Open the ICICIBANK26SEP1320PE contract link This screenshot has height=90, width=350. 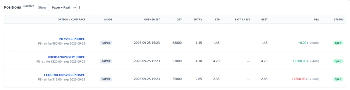(x=66, y=57)
